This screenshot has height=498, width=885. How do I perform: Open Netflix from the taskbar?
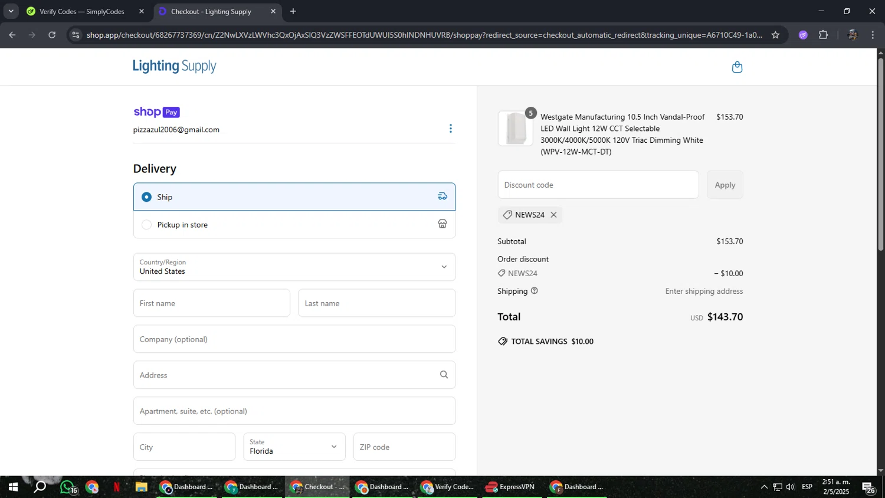[x=116, y=487]
